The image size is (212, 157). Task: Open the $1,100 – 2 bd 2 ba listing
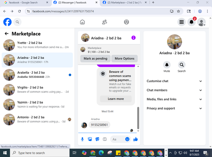click(99, 52)
